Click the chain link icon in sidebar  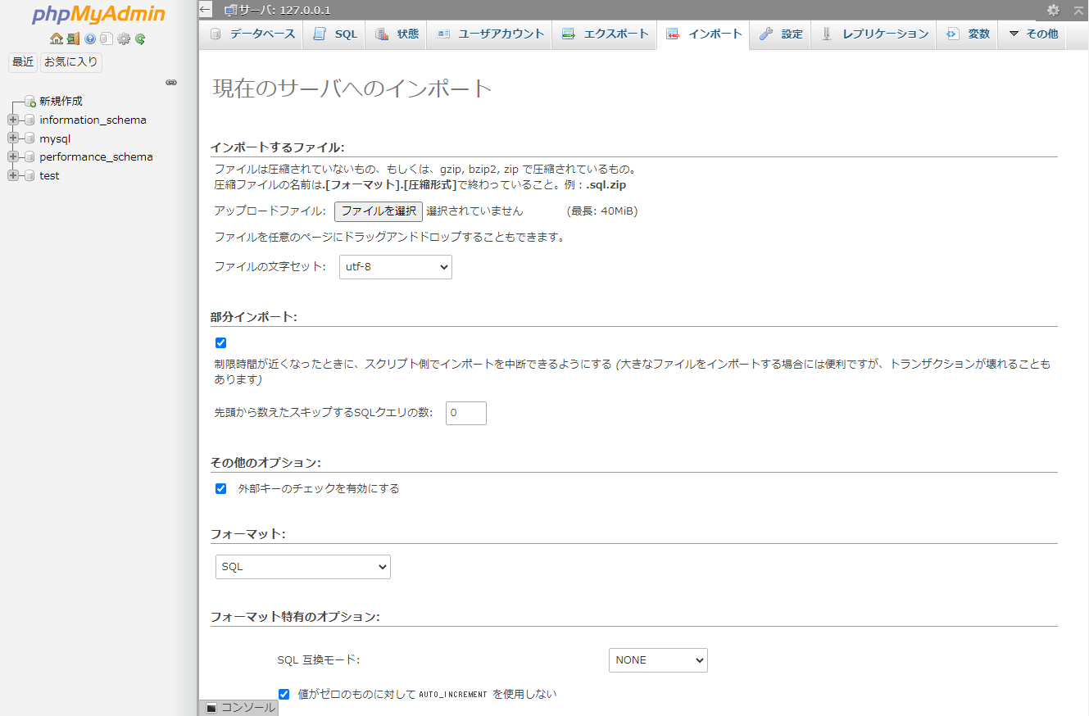tap(171, 82)
